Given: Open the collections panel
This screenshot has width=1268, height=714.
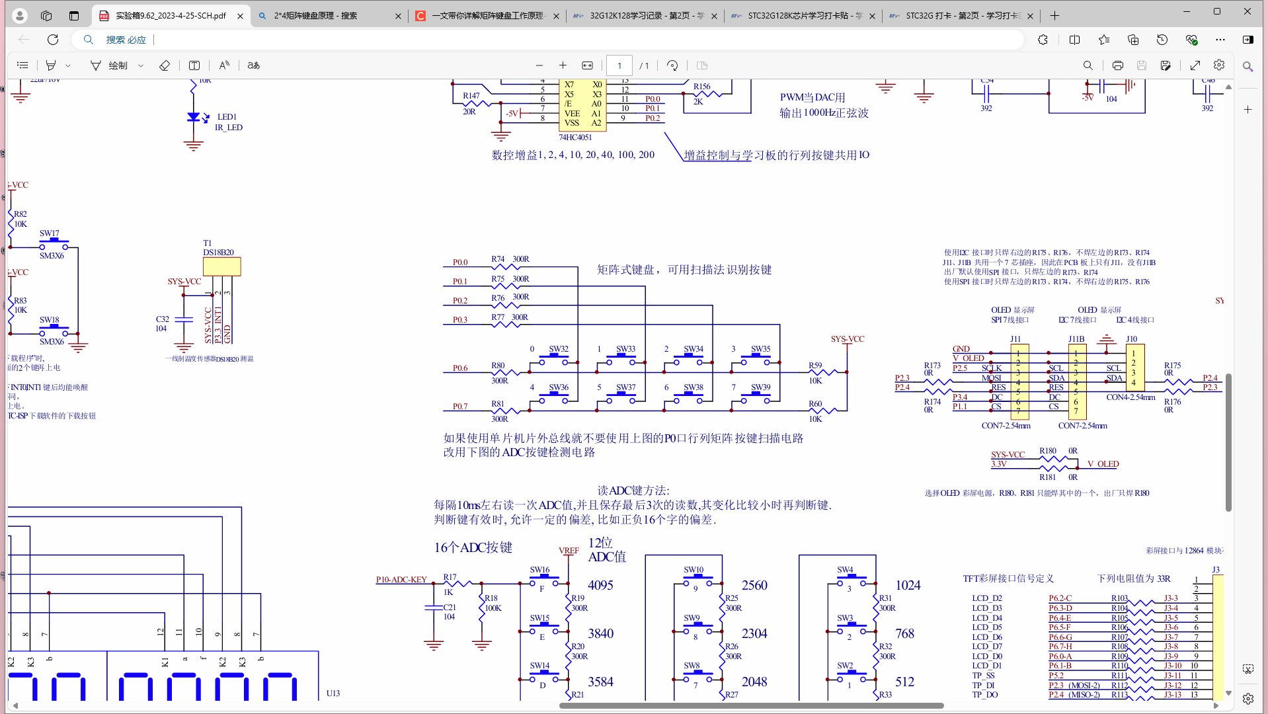Looking at the screenshot, I should (x=1133, y=40).
